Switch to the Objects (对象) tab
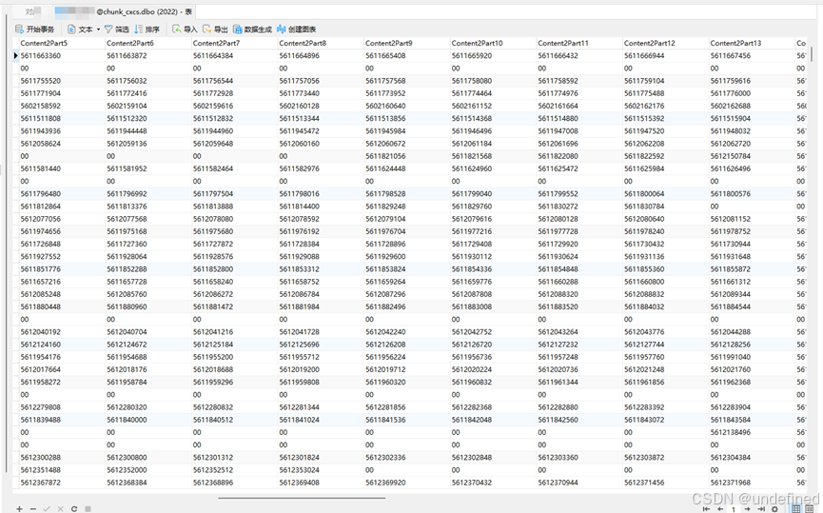The height and width of the screenshot is (513, 823). 29,11
